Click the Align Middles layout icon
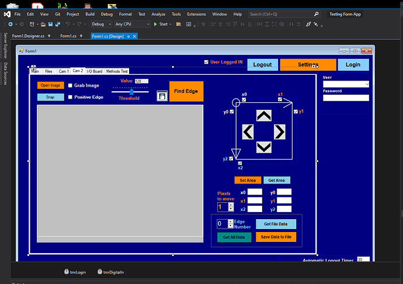 [242, 24]
